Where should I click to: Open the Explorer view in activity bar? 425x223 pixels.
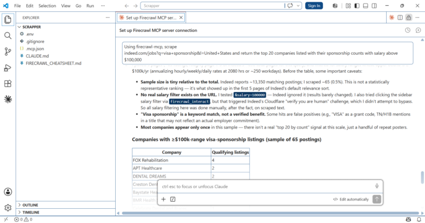[x=8, y=19]
